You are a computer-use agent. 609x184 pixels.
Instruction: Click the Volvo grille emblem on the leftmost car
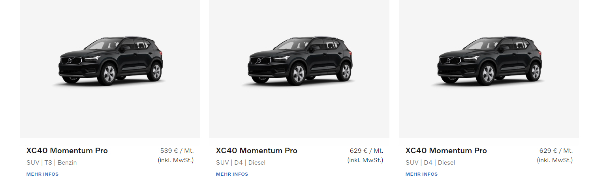[70, 61]
